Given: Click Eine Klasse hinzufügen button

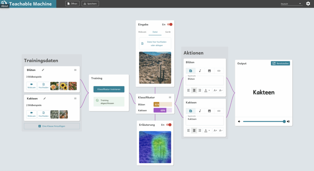Looking at the screenshot, I should tap(52, 126).
